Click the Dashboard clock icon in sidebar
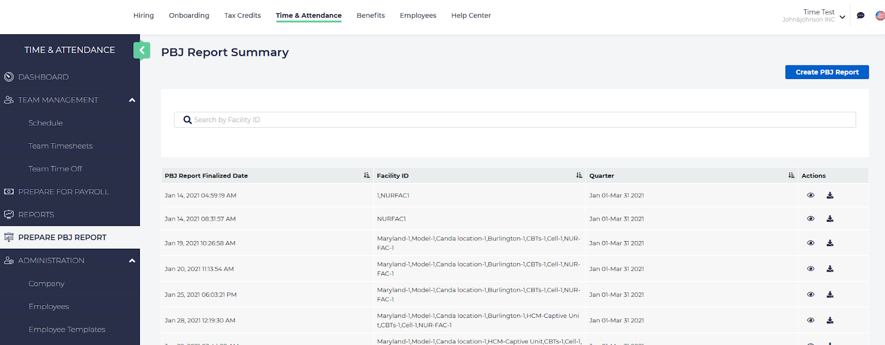Viewport: 885px width, 345px height. (9, 77)
